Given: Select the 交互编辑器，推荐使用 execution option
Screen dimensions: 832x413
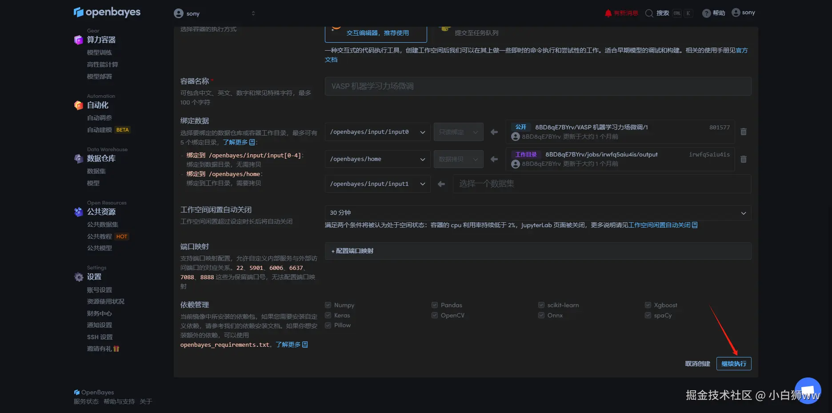Looking at the screenshot, I should pos(376,33).
